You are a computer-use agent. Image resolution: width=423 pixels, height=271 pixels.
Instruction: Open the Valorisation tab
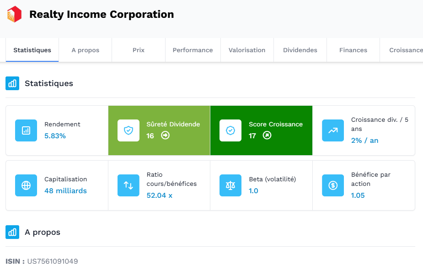[247, 50]
